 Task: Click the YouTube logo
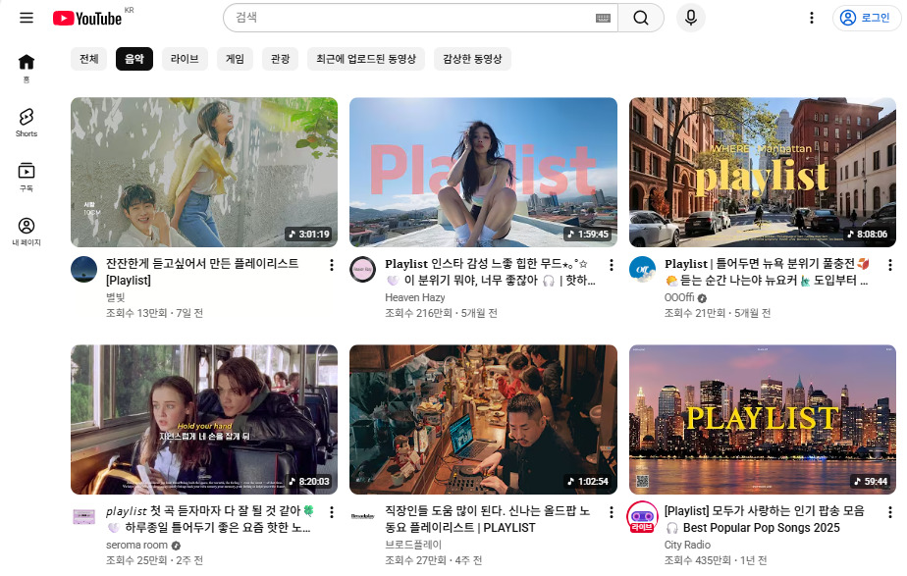coord(88,18)
